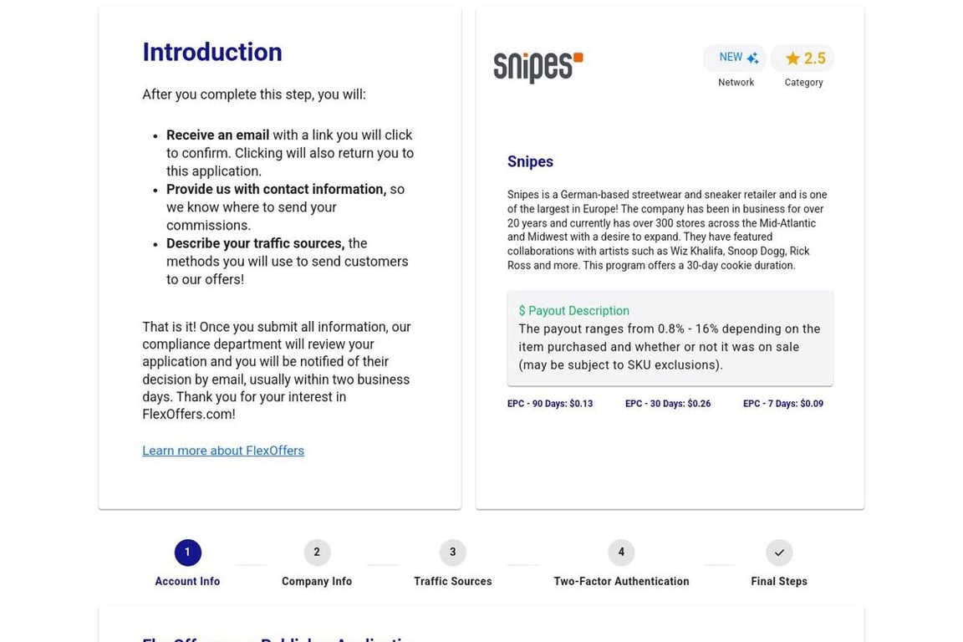Click the Final Steps checkmark icon
The image size is (963, 642).
[779, 553]
